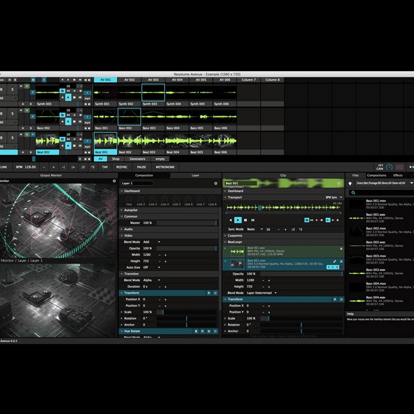Open the Output Monitor settings icon
The image size is (414, 414).
click(114, 181)
